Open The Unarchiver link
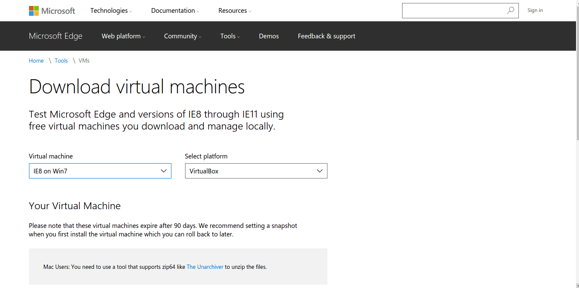 click(205, 267)
